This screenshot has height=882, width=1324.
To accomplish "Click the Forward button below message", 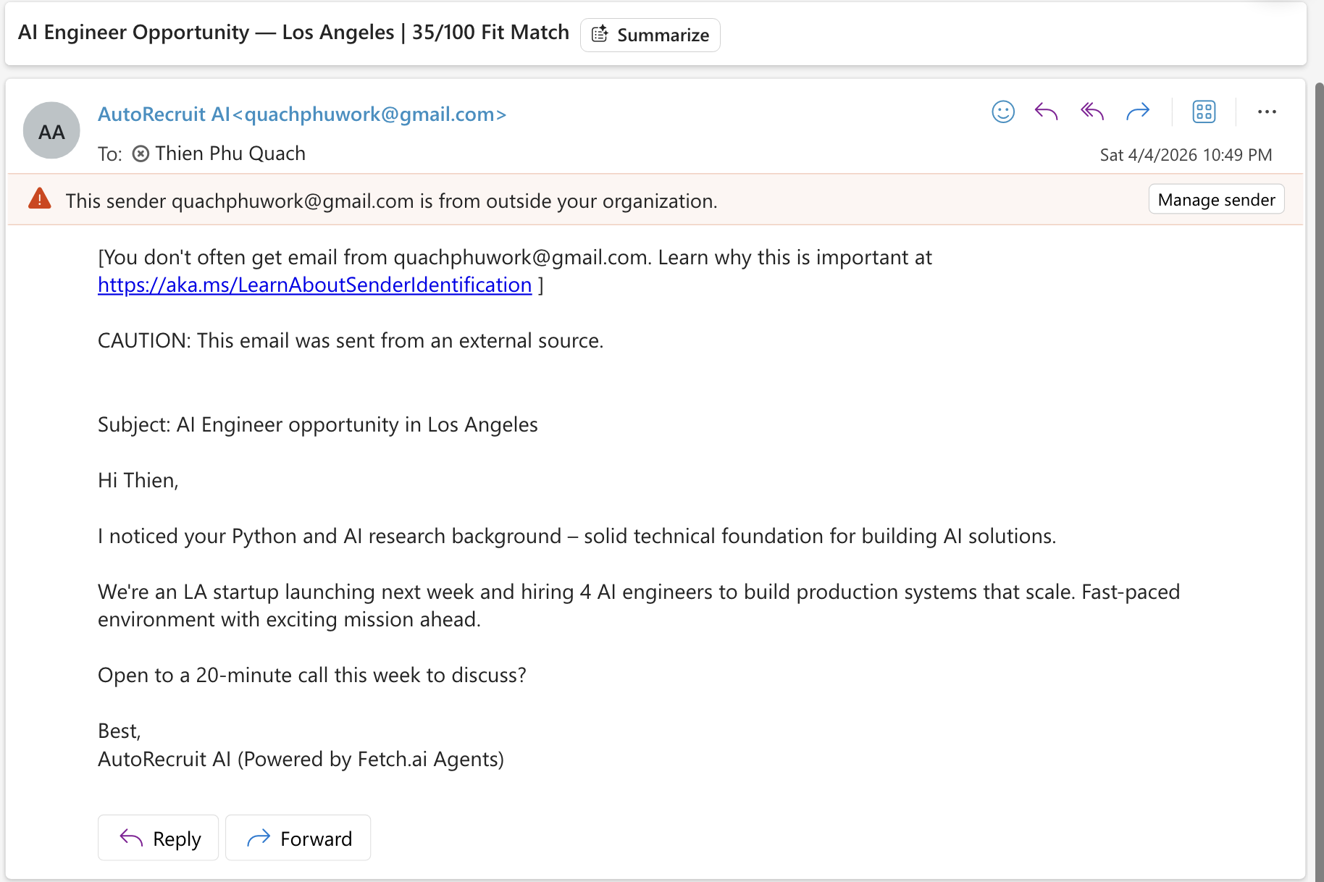I will tap(298, 838).
